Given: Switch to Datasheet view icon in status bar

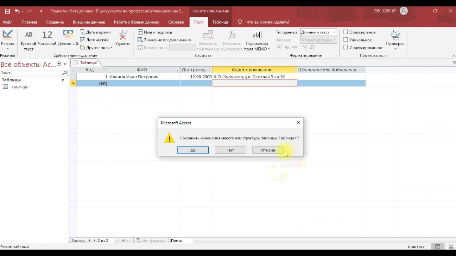Looking at the screenshot, I should tap(438, 247).
